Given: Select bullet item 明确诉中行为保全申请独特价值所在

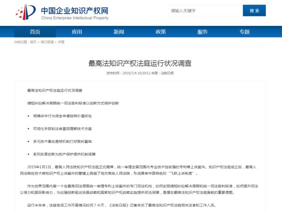Looking at the screenshot, I should pyautogui.click(x=63, y=115).
